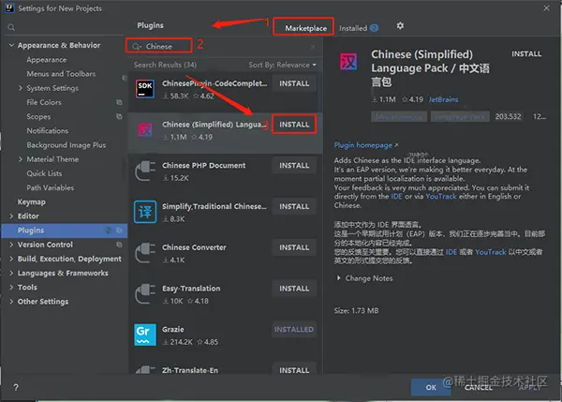
Task: Open the Keymap settings page
Action: (32, 201)
